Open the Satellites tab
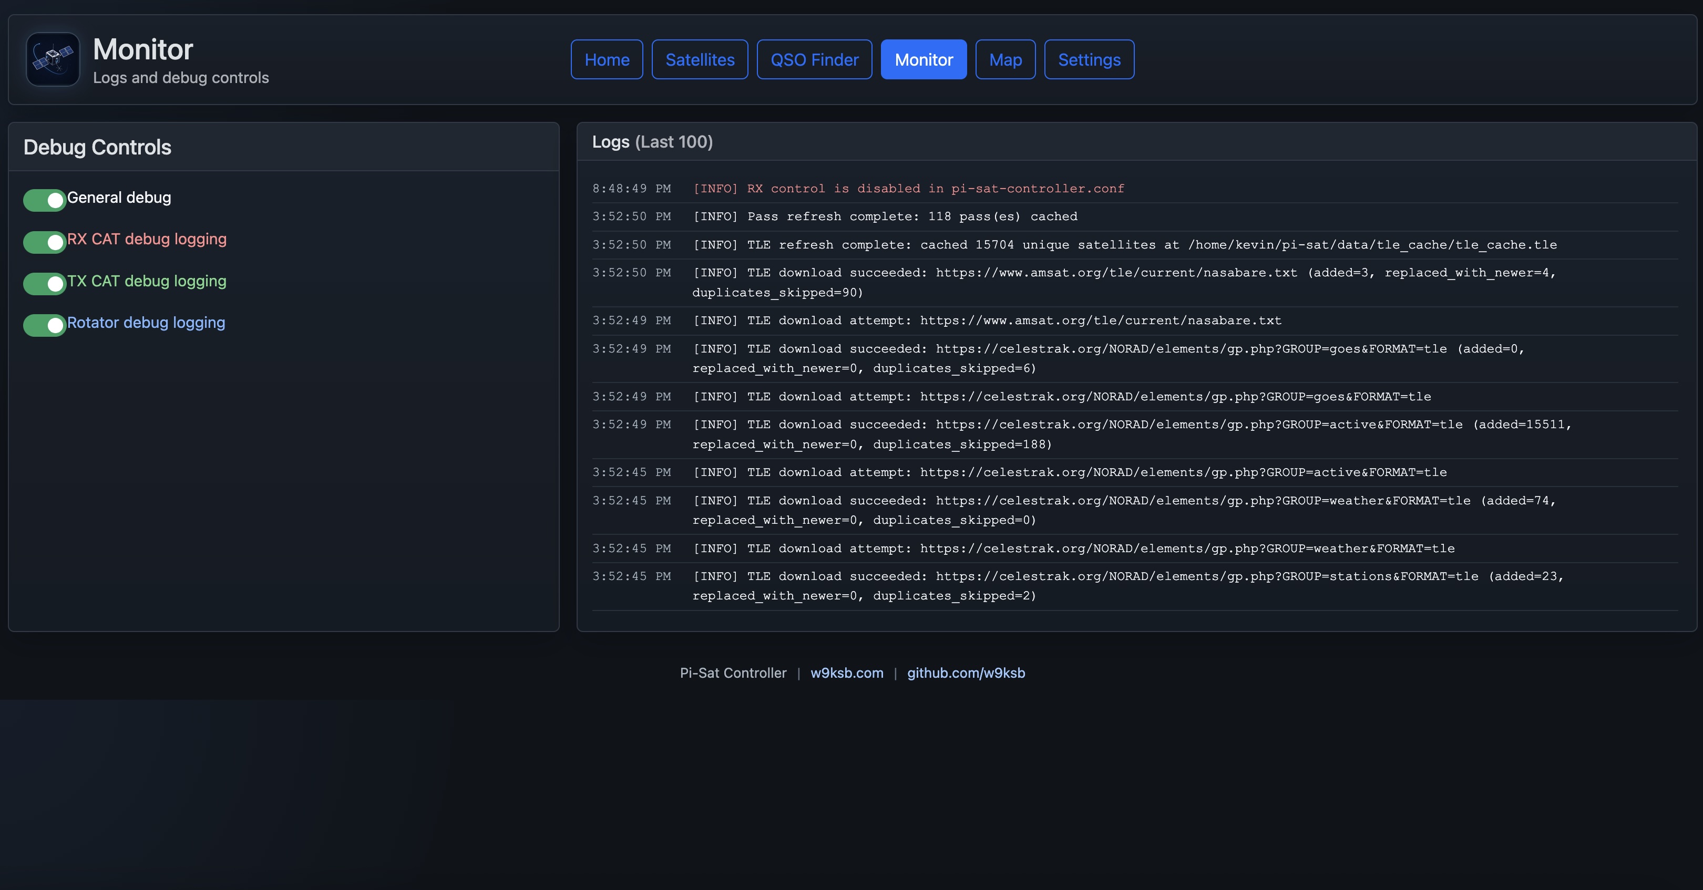Viewport: 1703px width, 890px height. point(700,59)
